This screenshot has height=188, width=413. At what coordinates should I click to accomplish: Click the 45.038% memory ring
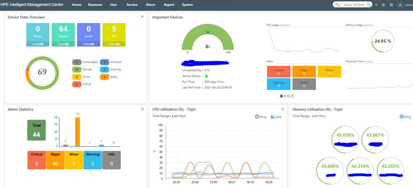(x=345, y=139)
